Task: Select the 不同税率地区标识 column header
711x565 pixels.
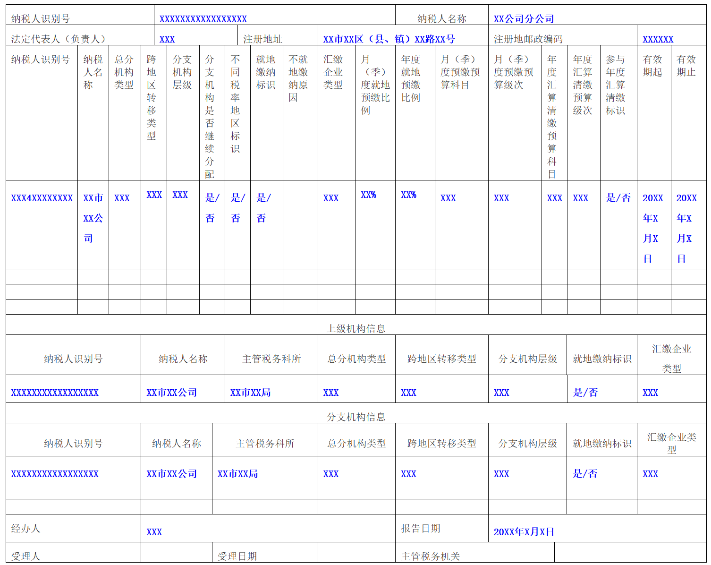Action: tap(235, 104)
